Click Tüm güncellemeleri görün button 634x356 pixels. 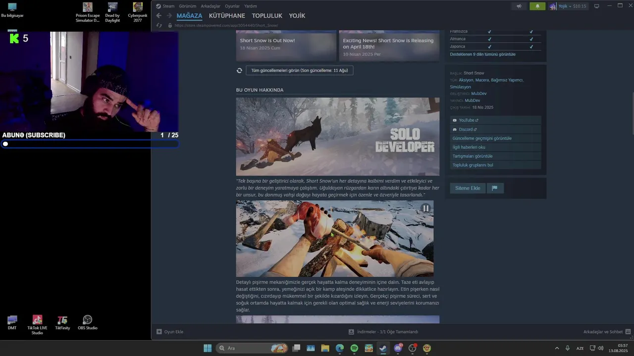(x=299, y=71)
